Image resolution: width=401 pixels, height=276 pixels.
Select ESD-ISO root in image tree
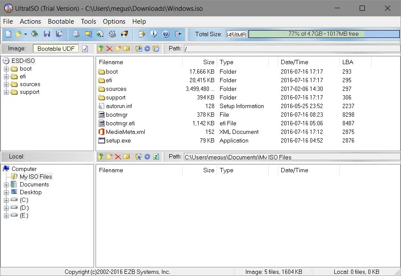[23, 61]
